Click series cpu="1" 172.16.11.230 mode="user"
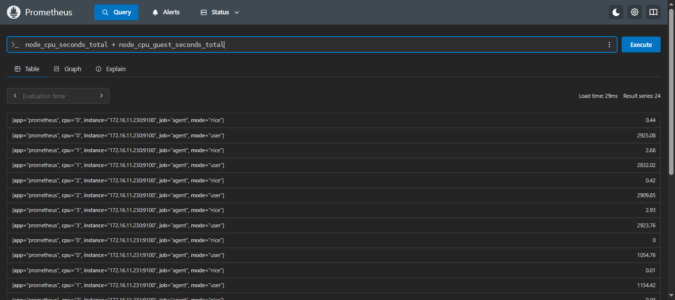Screen dimensions: 675x300 [118, 165]
